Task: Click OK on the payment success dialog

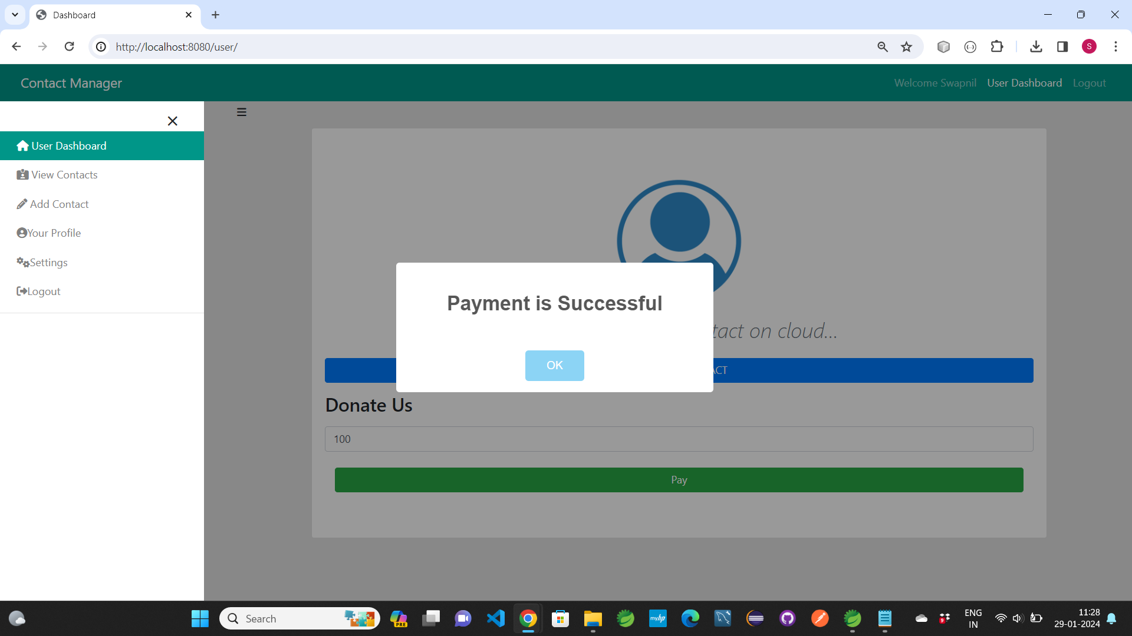Action: coord(554,365)
